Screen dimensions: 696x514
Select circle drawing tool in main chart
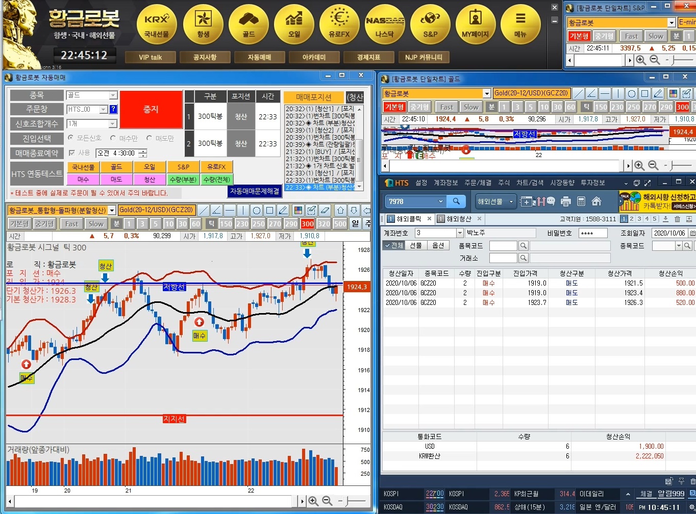point(256,210)
